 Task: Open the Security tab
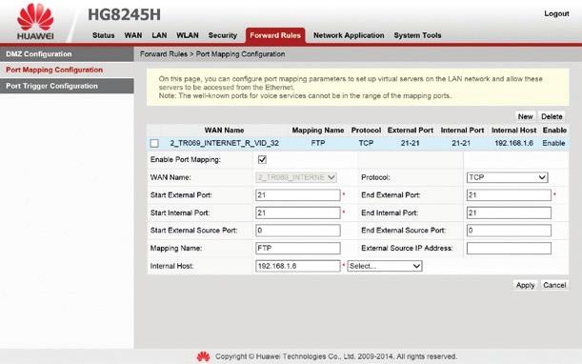(x=222, y=35)
